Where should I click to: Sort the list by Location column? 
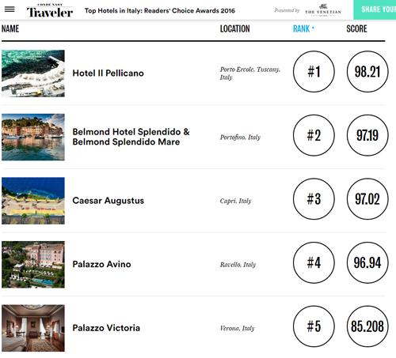(x=235, y=28)
